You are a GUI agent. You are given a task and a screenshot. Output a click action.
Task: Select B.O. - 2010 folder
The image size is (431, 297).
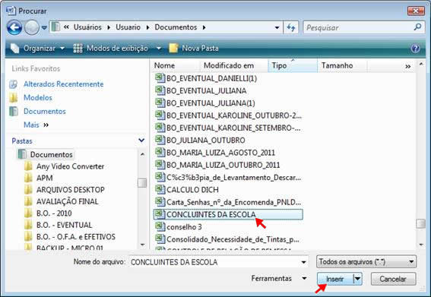pos(54,213)
